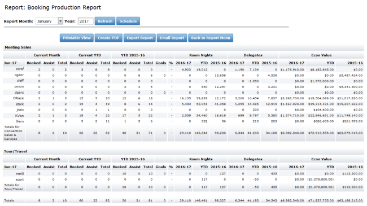Click the ccrof row label

click(20, 69)
